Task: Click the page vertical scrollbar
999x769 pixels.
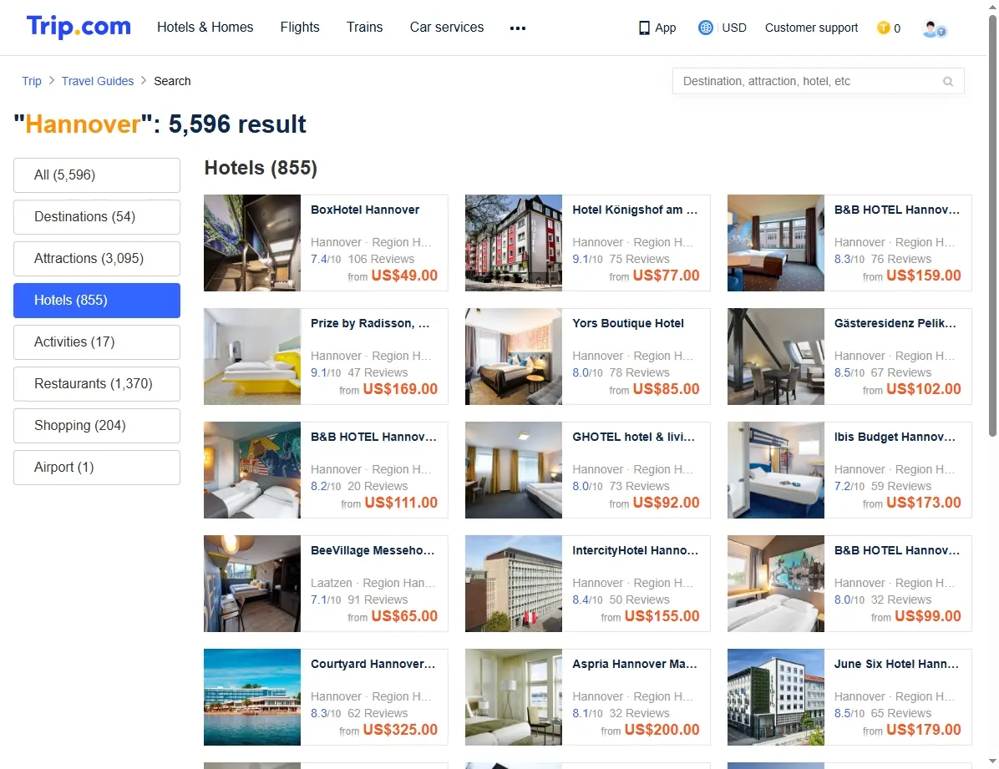Action: coord(992,226)
